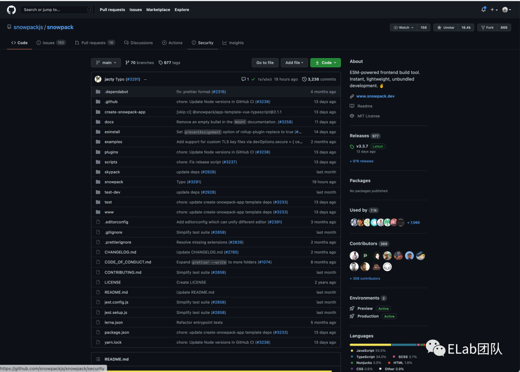Open www folder icon

tap(98, 212)
